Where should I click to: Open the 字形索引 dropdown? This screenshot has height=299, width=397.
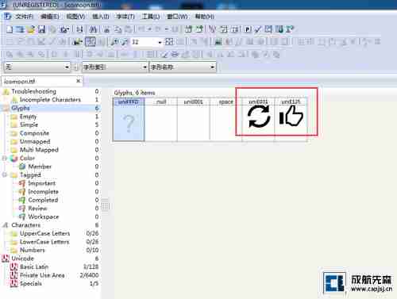pos(145,67)
